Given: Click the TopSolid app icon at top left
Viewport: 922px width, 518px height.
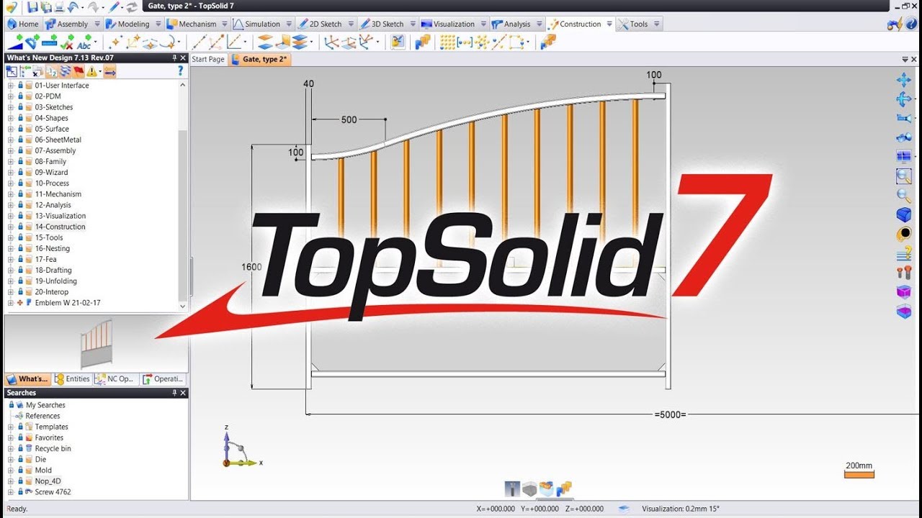Looking at the screenshot, I should (x=10, y=7).
